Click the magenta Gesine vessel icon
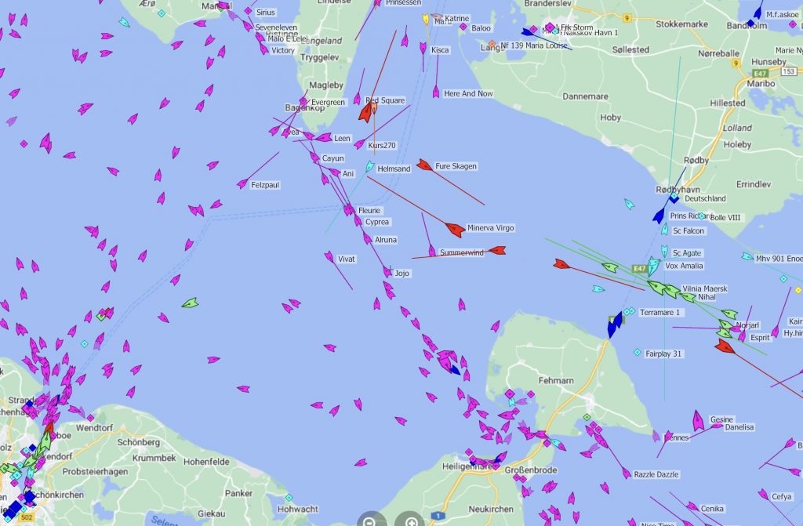The width and height of the screenshot is (803, 526). [x=697, y=421]
